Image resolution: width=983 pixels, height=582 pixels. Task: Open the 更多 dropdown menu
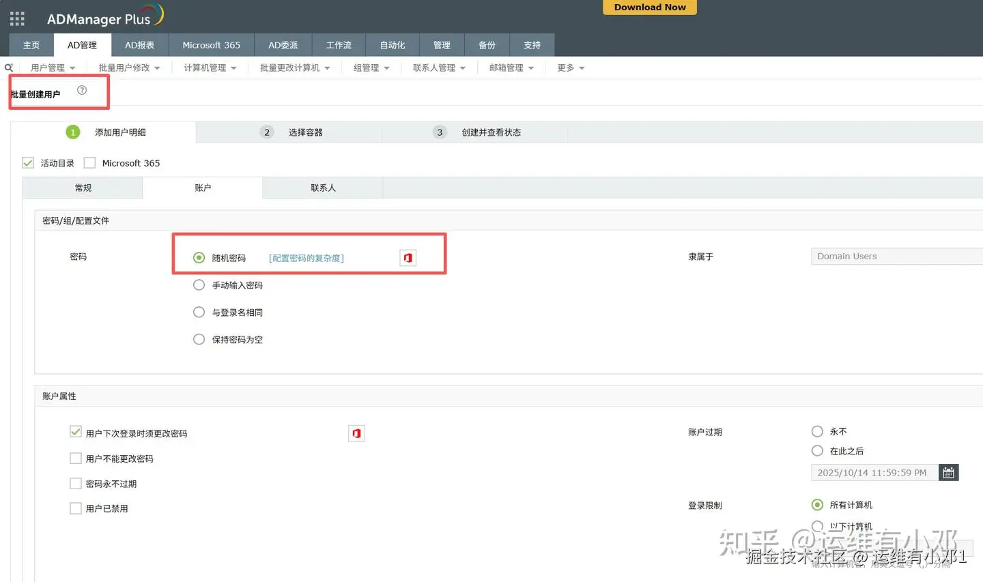point(571,68)
